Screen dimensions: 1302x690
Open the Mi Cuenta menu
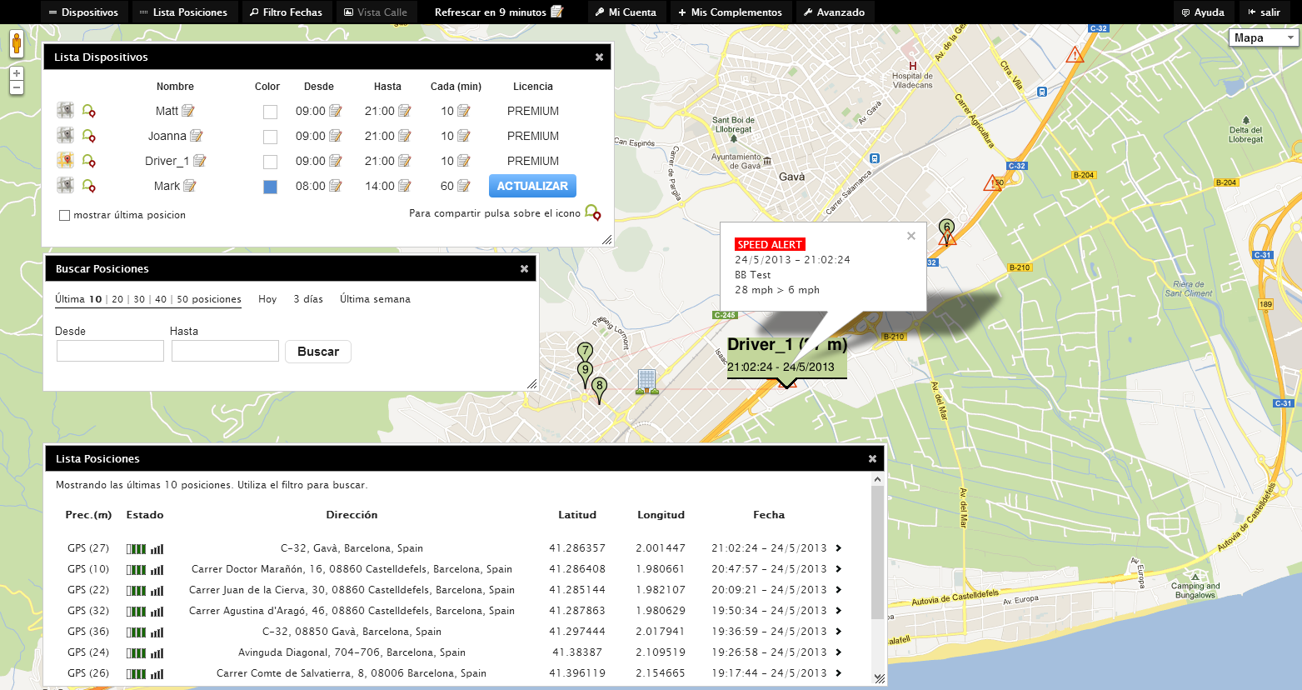tap(626, 12)
